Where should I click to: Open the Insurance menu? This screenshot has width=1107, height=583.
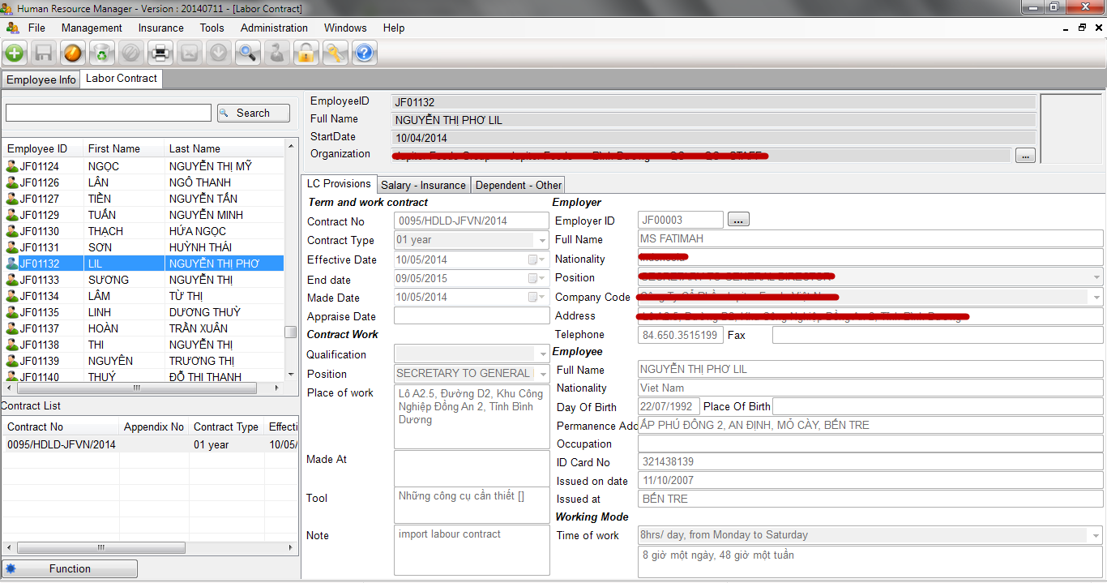[x=160, y=28]
